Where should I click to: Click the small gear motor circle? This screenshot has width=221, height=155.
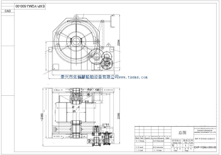click(107, 63)
